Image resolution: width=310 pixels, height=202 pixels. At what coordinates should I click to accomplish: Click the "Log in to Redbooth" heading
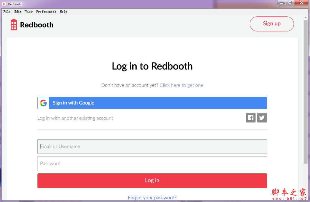point(152,66)
